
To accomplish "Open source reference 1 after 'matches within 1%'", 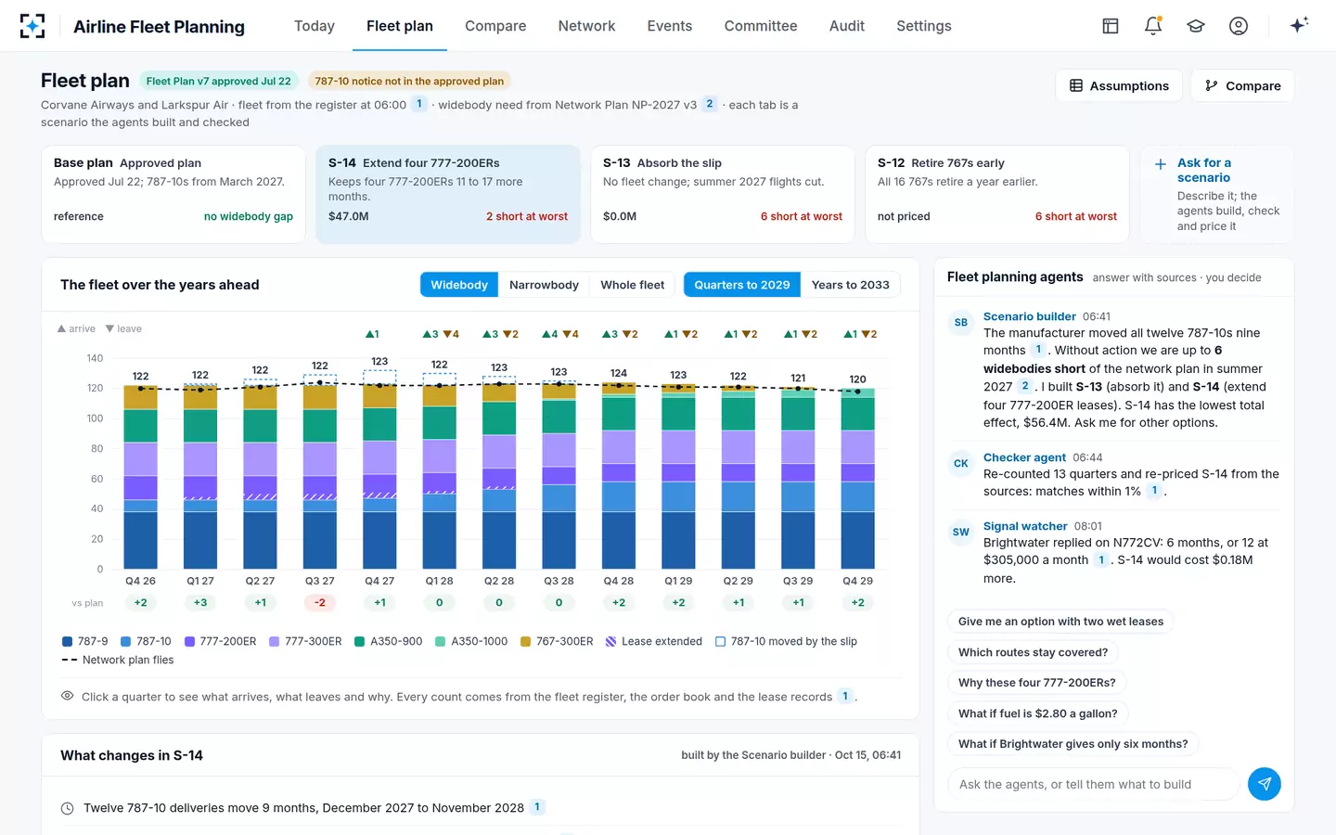I will click(x=1154, y=491).
